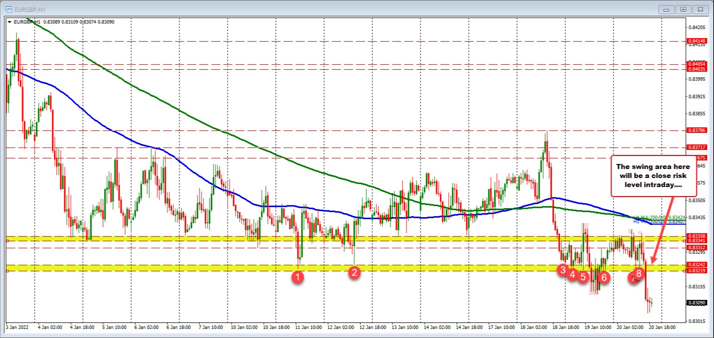Image resolution: width=714 pixels, height=338 pixels.
Task: Click the H1 MA 200 green indicator label
Action: point(659,217)
